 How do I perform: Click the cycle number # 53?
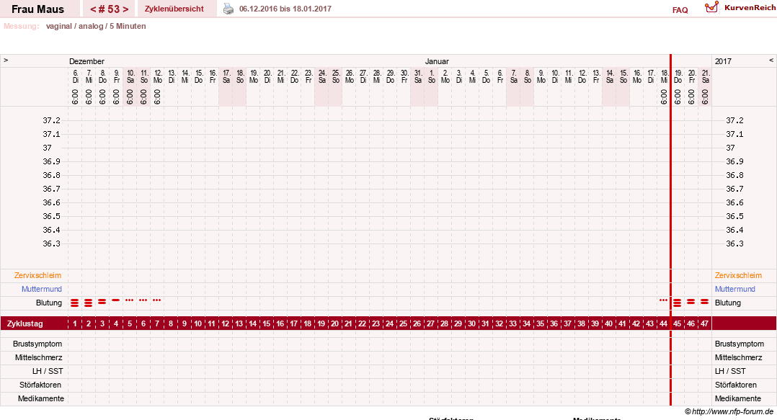coord(109,9)
